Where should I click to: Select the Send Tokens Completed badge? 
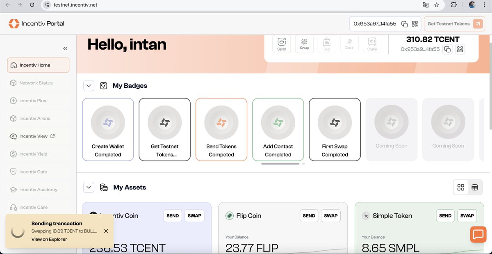point(221,130)
